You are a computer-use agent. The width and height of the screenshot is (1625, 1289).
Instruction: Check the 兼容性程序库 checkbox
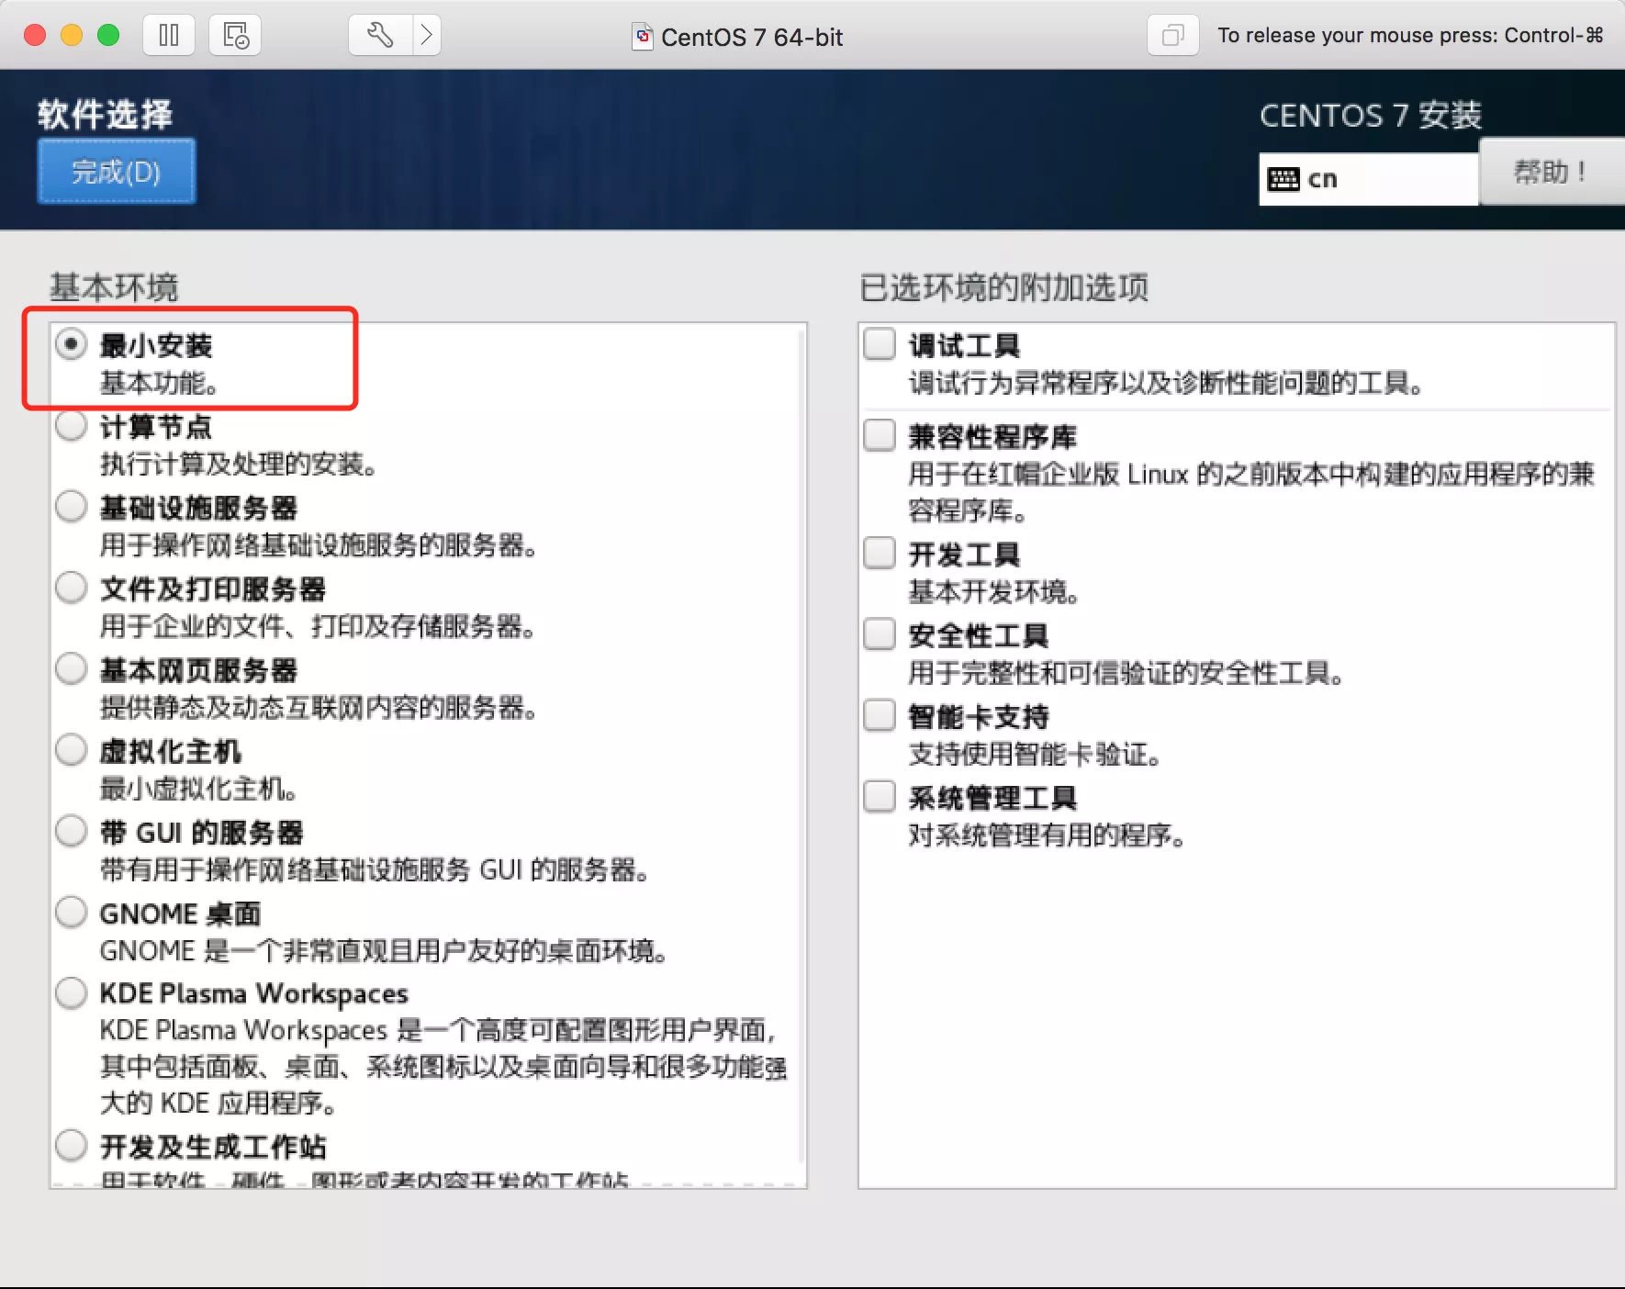(x=880, y=435)
